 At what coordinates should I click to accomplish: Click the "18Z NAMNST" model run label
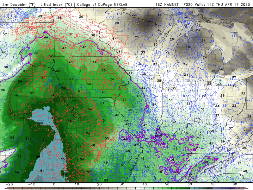167,4
